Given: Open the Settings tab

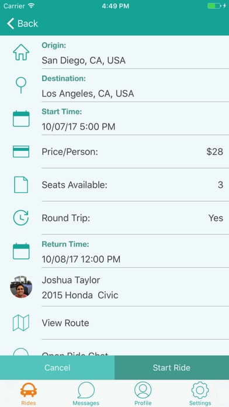Looking at the screenshot, I should point(200,394).
